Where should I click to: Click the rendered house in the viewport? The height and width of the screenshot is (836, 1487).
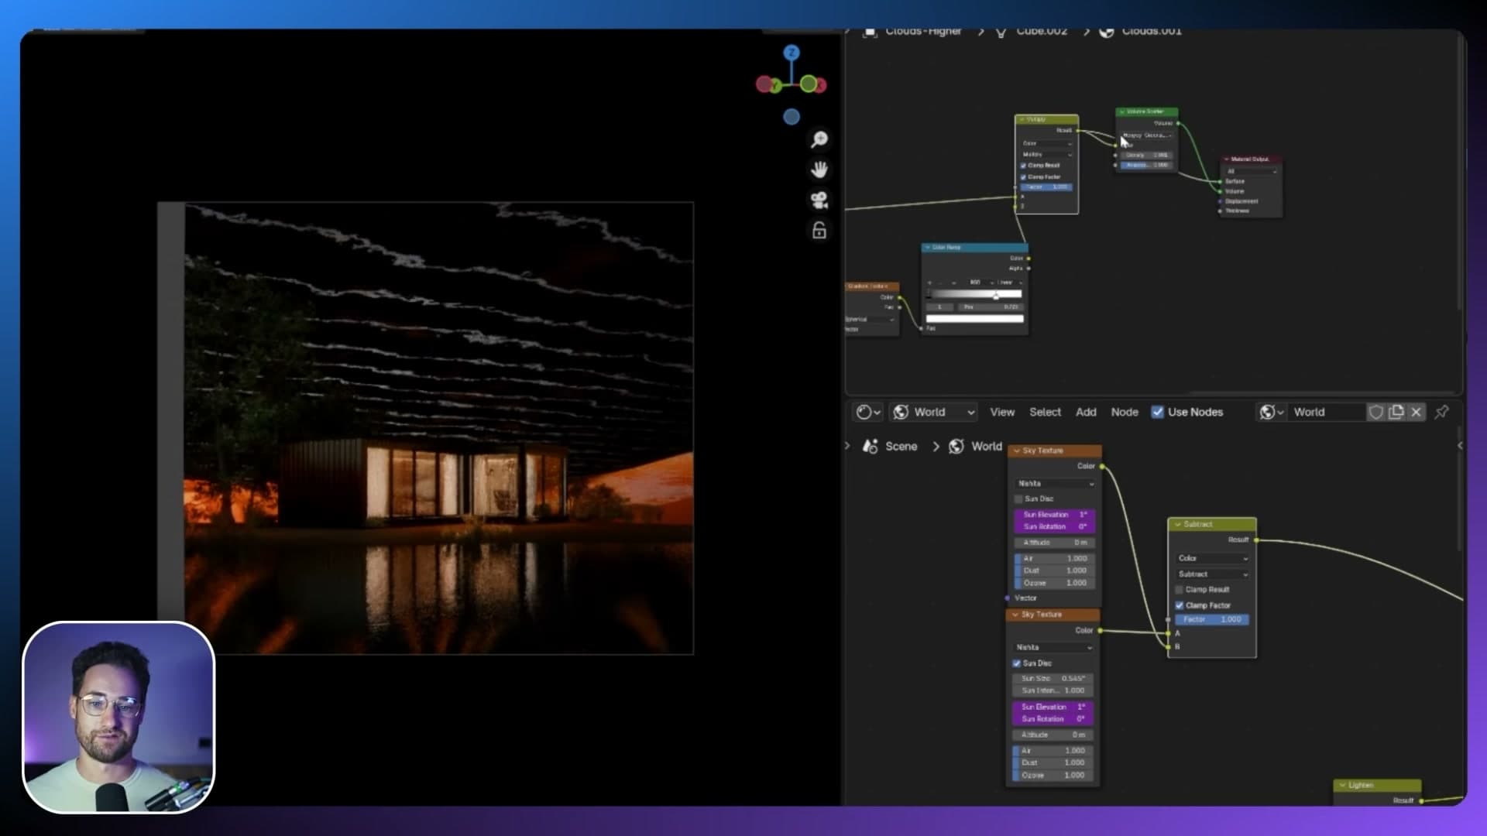tap(423, 482)
